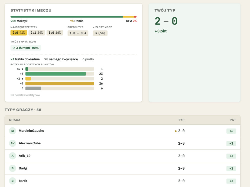Sort by GRACZ column header
The height and width of the screenshot is (187, 250).
[14, 120]
